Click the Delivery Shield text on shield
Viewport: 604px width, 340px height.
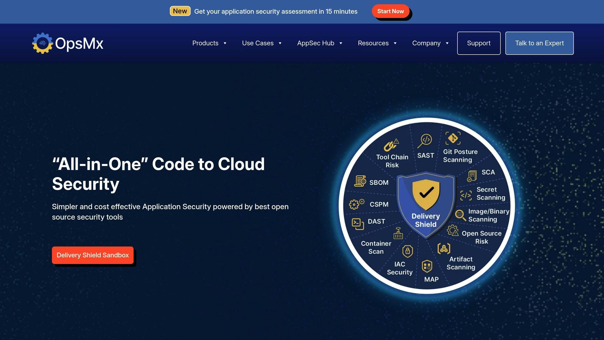pyautogui.click(x=426, y=220)
